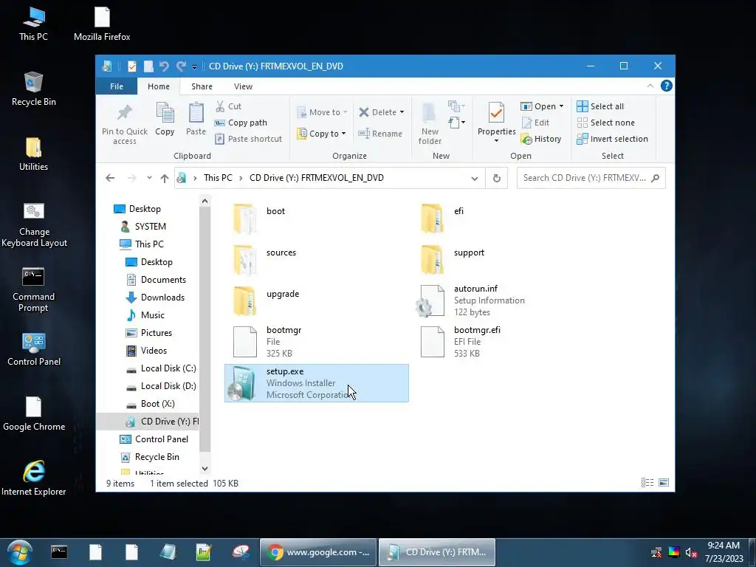Expand the Open button dropdown arrow
The height and width of the screenshot is (567, 756).
(561, 106)
